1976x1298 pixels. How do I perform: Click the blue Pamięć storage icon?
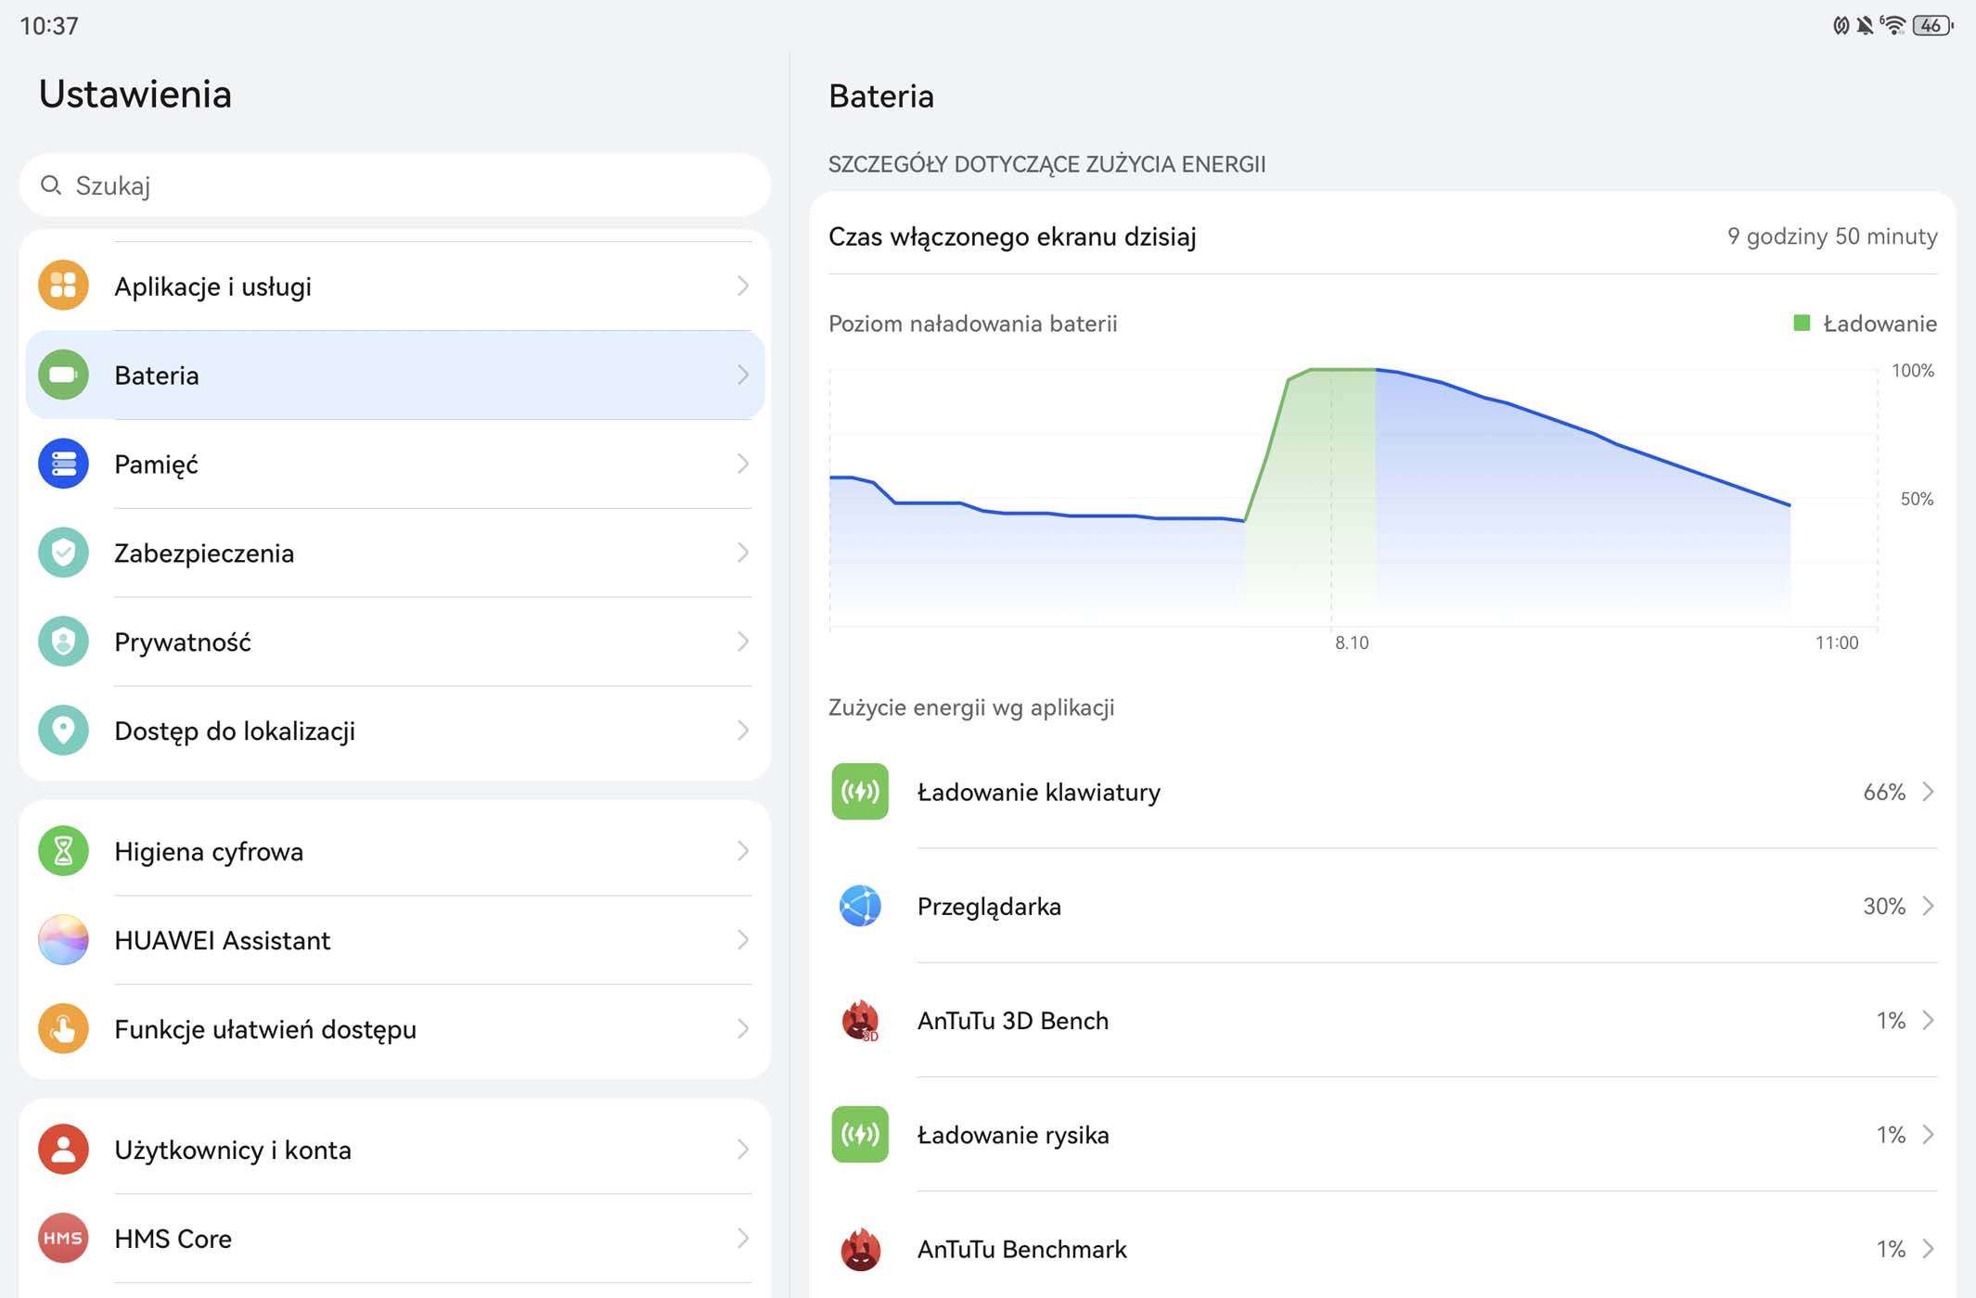[x=63, y=464]
